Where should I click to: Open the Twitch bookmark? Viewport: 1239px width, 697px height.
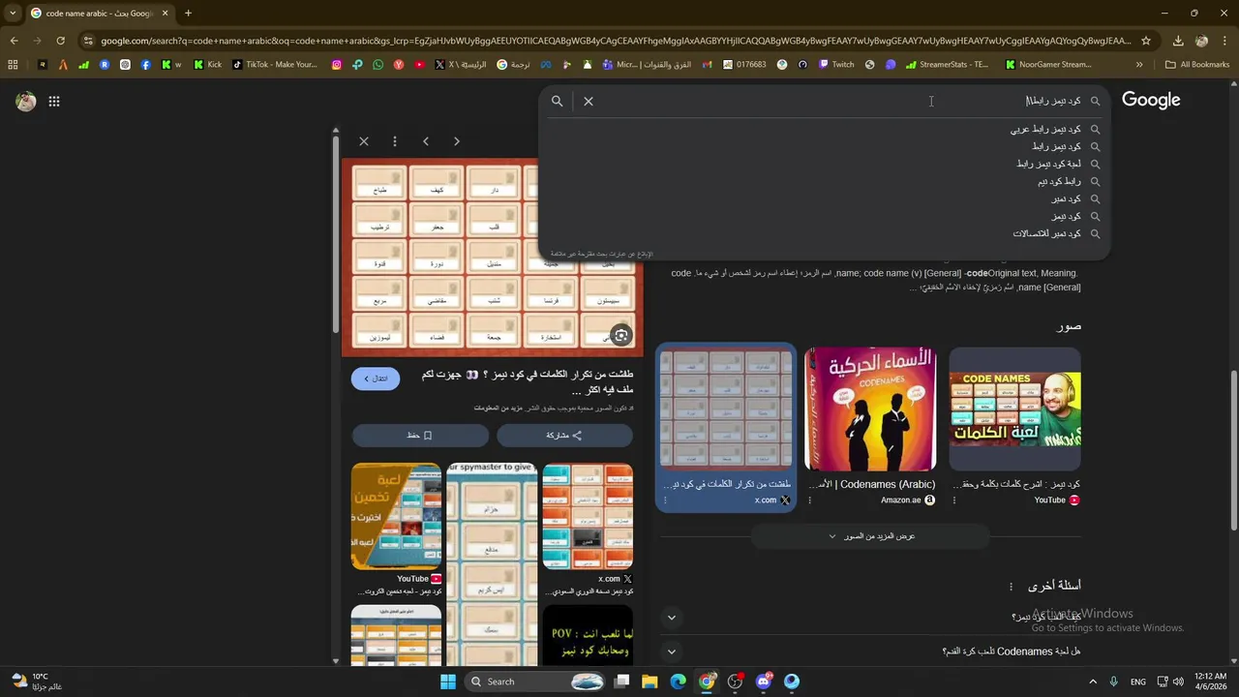tap(836, 65)
